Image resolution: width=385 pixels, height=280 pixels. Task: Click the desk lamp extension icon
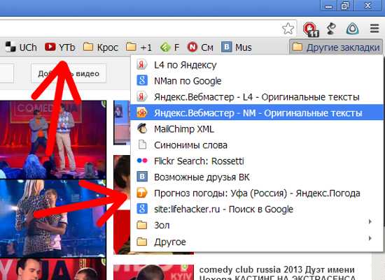331,29
